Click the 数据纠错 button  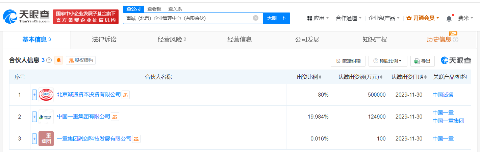click(348, 61)
